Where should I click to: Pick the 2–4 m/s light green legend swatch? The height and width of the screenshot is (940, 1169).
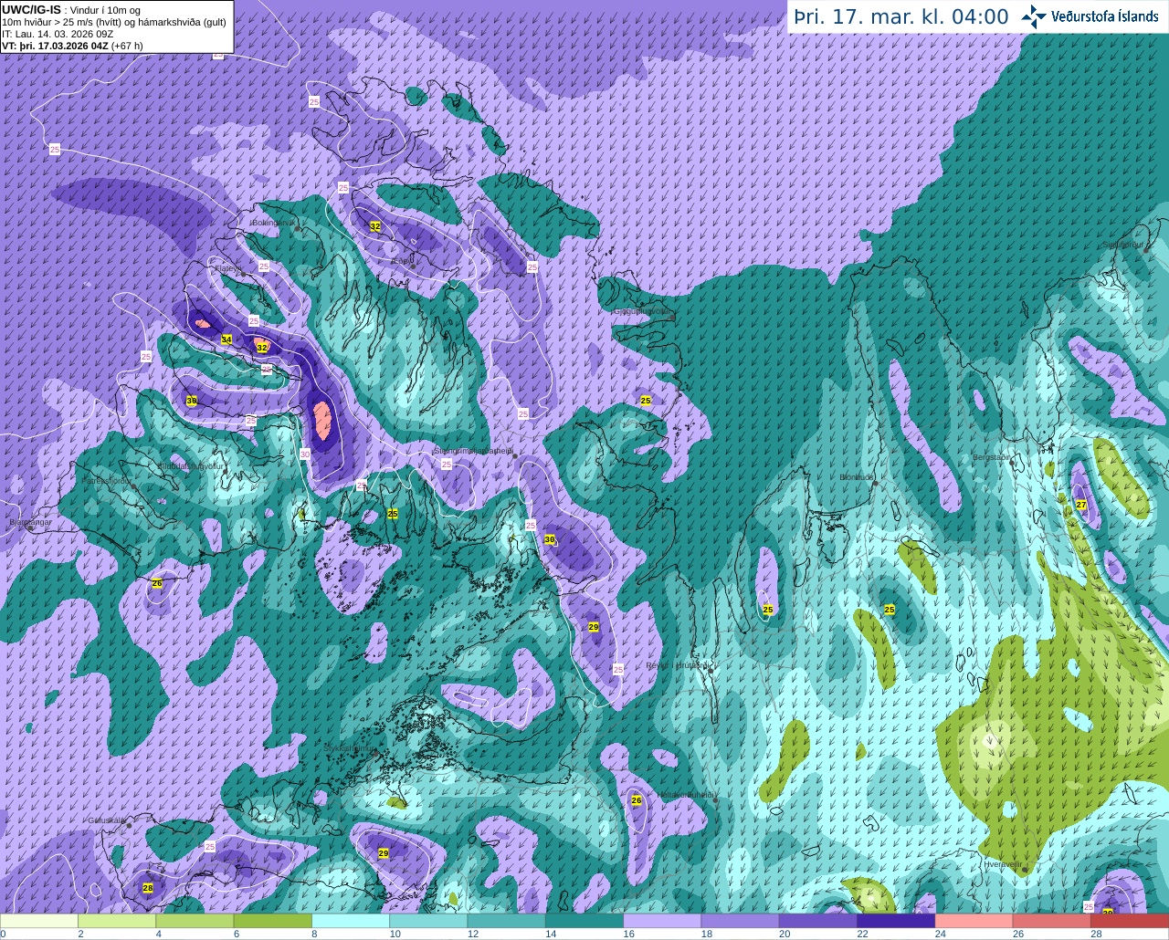117,920
